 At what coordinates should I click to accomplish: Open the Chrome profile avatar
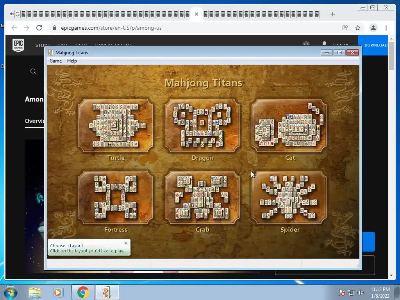[373, 28]
